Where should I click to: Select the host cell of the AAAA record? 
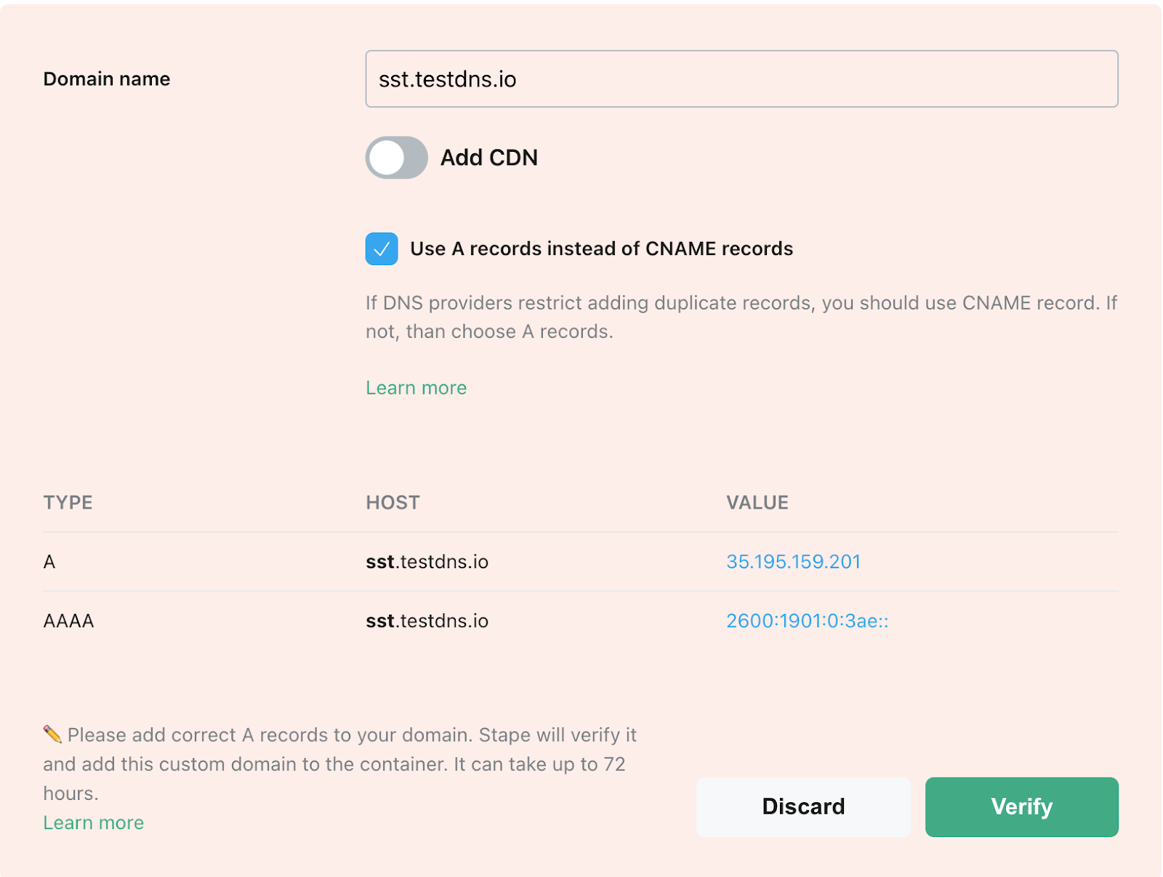pyautogui.click(x=427, y=621)
